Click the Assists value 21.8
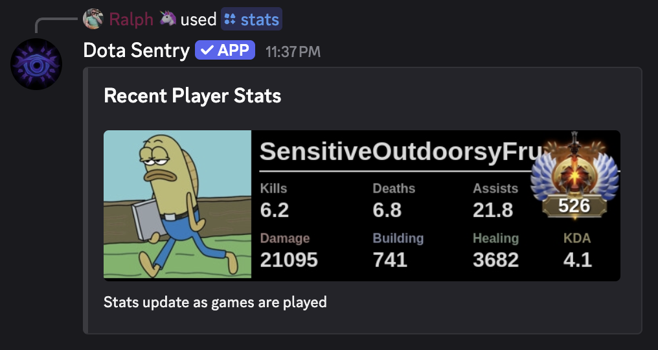This screenshot has height=350, width=658. tap(493, 210)
